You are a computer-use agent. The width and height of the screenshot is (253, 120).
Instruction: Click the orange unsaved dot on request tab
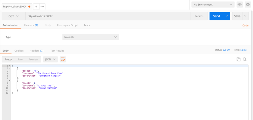click(29, 7)
